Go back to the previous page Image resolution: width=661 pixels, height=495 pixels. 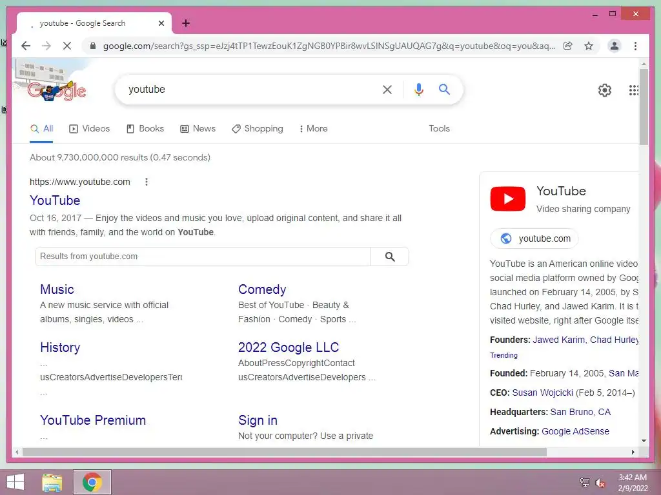[x=26, y=46]
